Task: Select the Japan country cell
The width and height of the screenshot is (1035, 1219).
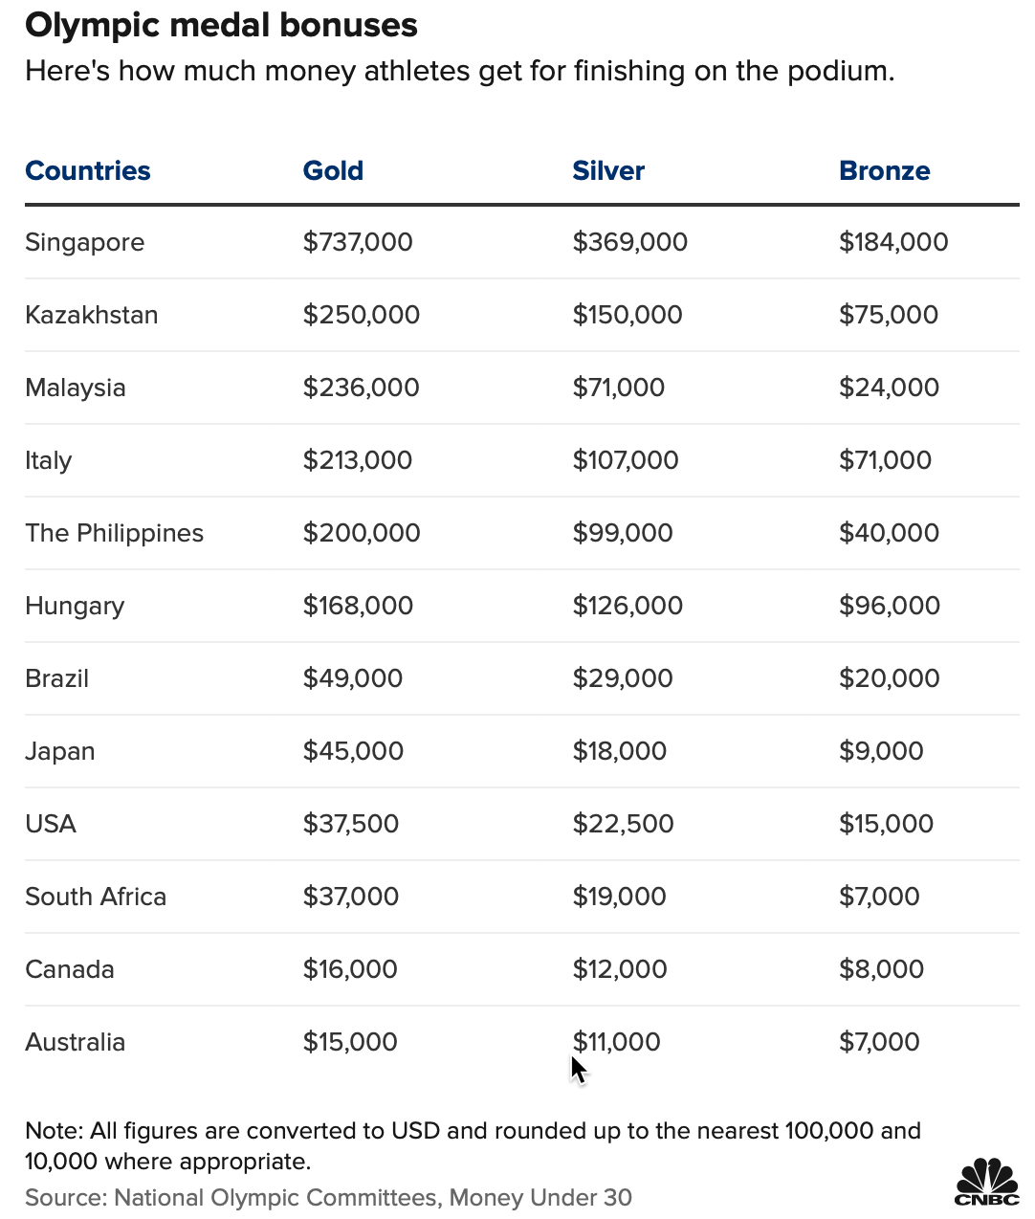Action: [x=60, y=751]
